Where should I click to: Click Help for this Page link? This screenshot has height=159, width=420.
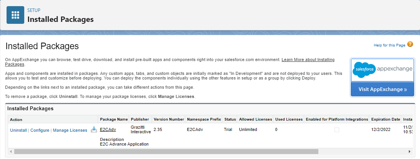[x=390, y=45]
